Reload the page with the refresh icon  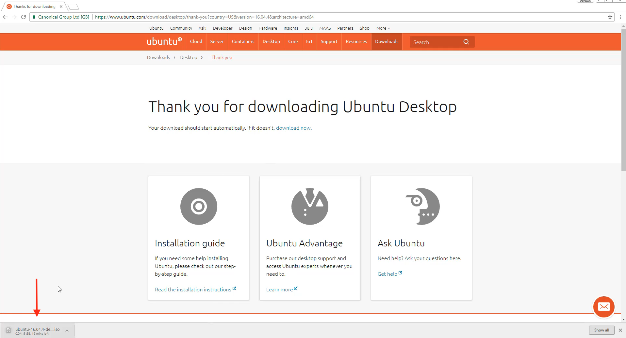[x=24, y=17]
